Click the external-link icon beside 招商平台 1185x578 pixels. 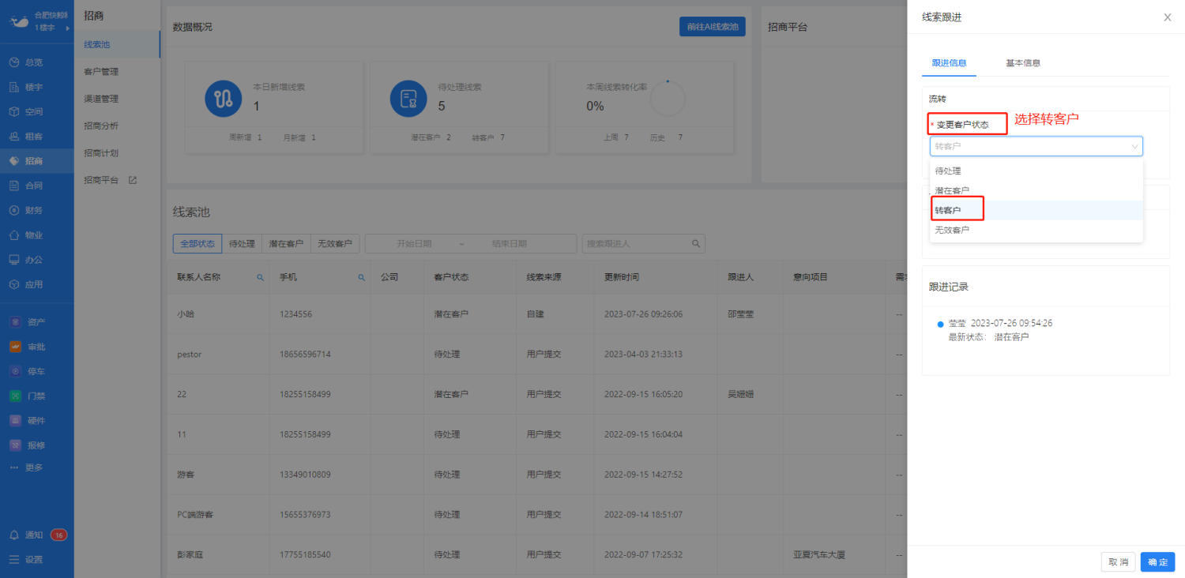click(133, 180)
